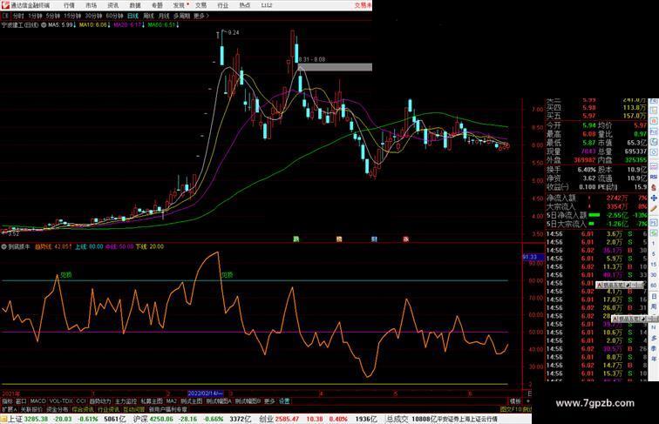Image resolution: width=659 pixels, height=424 pixels.
Task: Select the CCI indicator tab
Action: tap(81, 401)
